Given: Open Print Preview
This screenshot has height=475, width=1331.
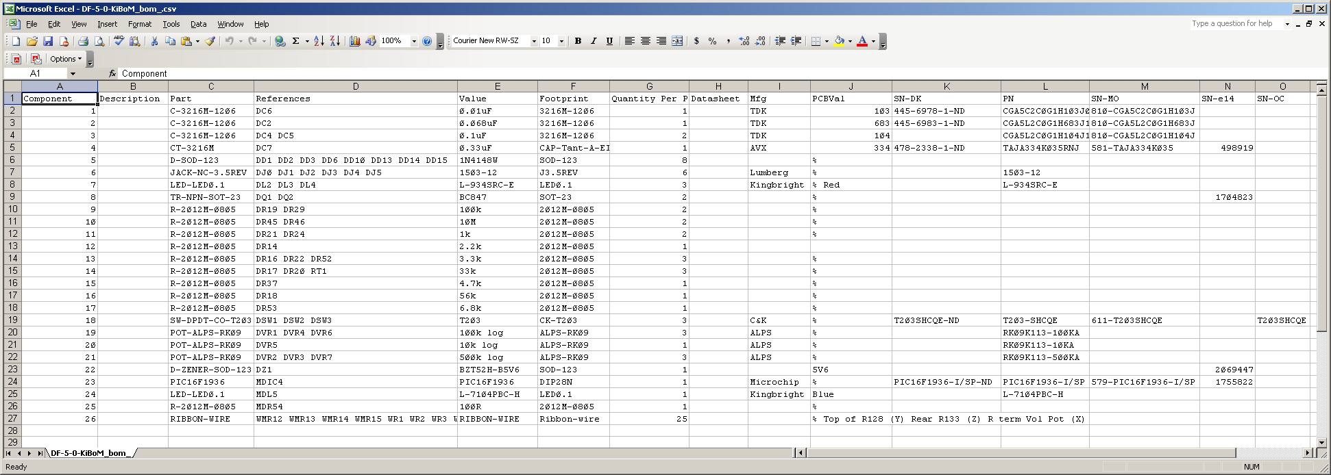Looking at the screenshot, I should (x=99, y=41).
